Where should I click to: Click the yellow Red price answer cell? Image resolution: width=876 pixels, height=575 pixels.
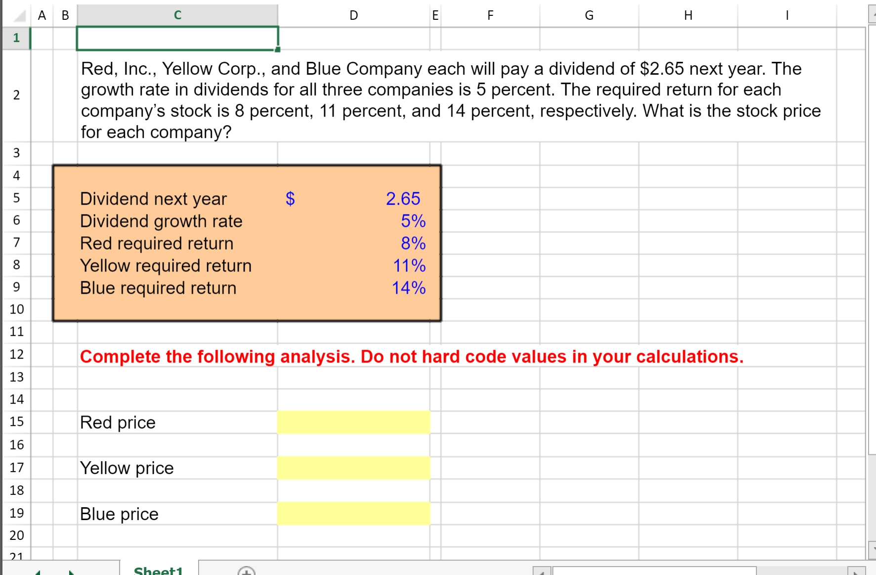click(353, 423)
